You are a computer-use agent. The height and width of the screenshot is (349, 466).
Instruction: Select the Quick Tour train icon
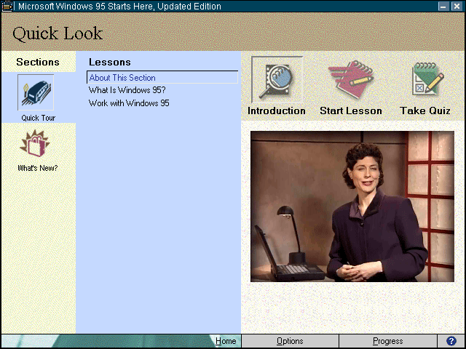[x=36, y=92]
